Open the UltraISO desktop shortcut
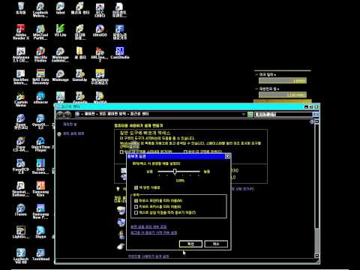This screenshot has height=270, width=360. click(100, 31)
